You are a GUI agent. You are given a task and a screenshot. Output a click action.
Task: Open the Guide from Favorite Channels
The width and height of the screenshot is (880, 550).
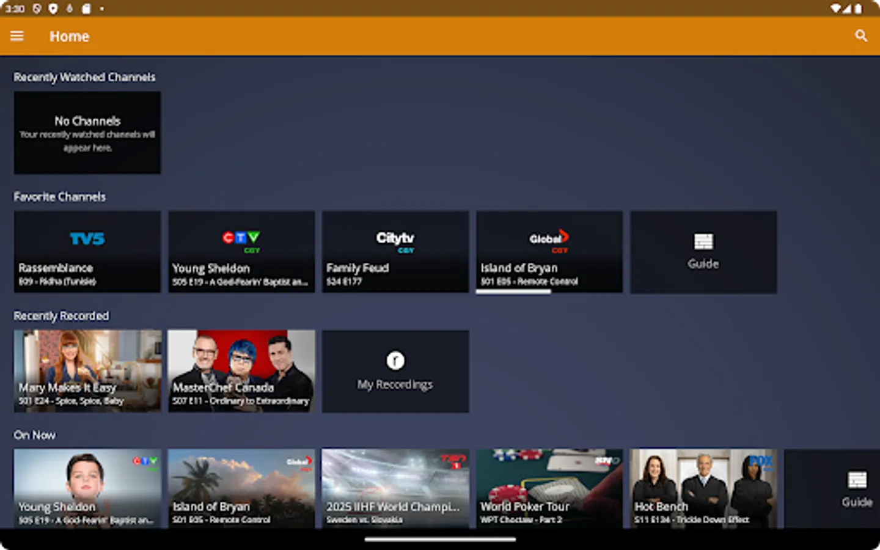703,252
